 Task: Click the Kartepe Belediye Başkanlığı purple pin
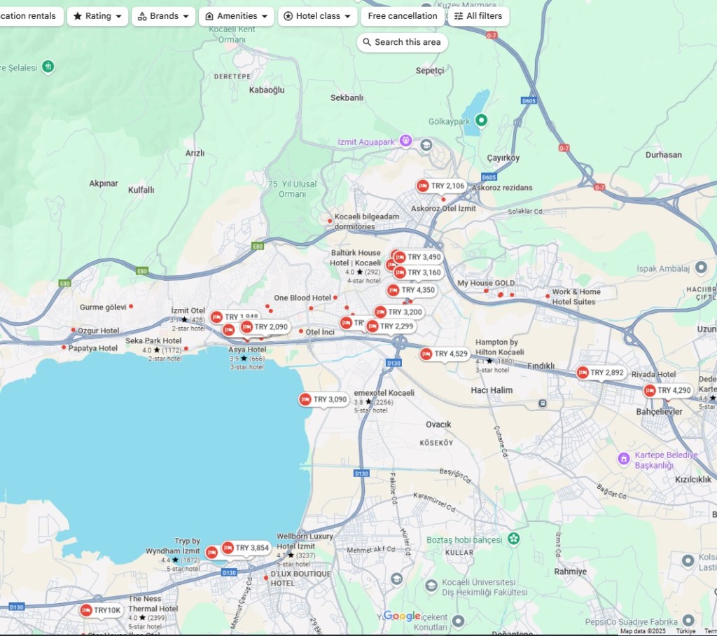point(623,459)
